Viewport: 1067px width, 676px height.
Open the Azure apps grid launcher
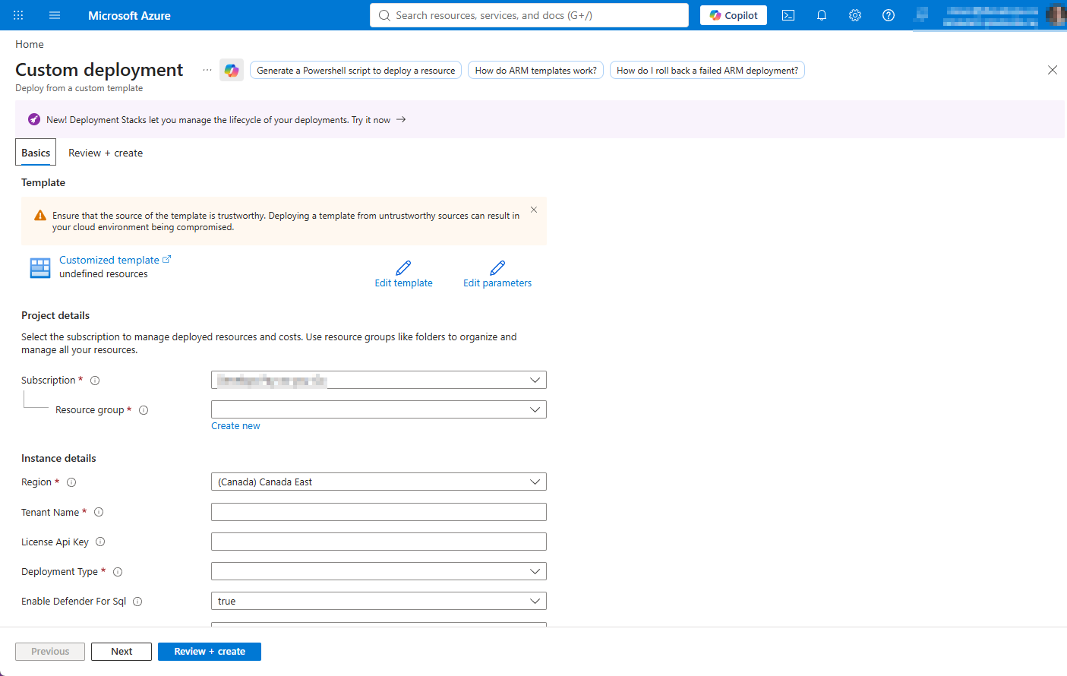pyautogui.click(x=18, y=15)
